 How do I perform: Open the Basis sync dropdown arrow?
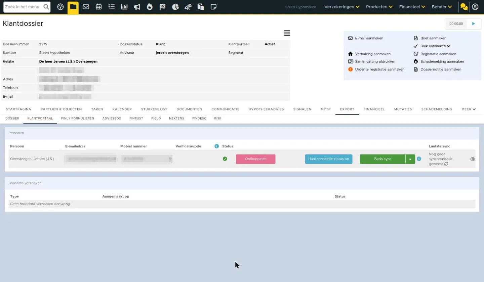410,159
